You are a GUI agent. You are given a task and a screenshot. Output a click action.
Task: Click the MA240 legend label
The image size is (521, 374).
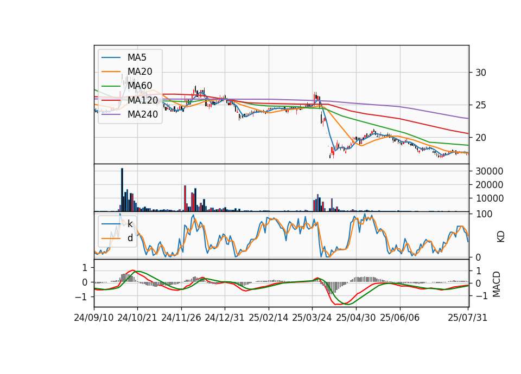coord(143,114)
